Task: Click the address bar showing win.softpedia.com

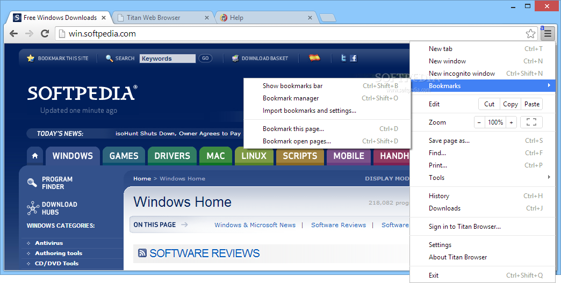Action: tap(297, 34)
